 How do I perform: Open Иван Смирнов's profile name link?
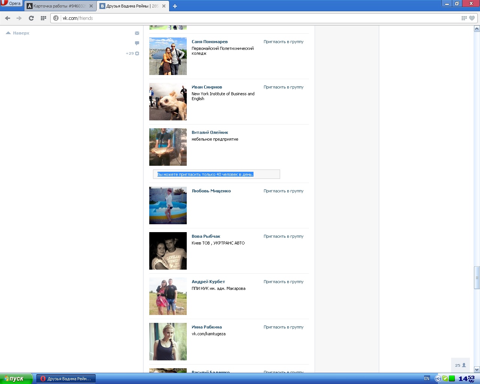coord(207,87)
